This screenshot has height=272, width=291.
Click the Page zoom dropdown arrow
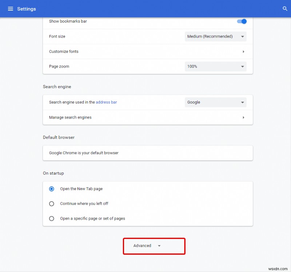click(242, 66)
